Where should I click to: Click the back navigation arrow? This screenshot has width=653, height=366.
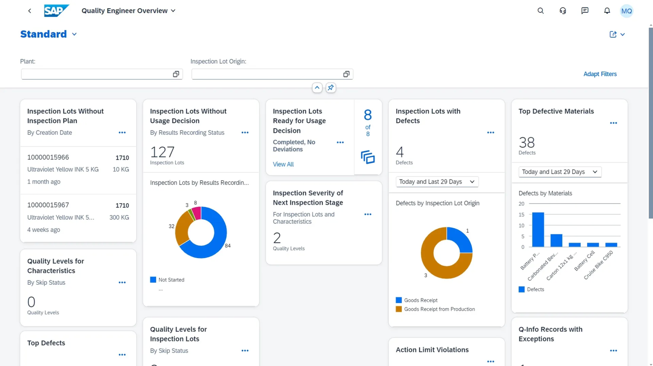[29, 11]
